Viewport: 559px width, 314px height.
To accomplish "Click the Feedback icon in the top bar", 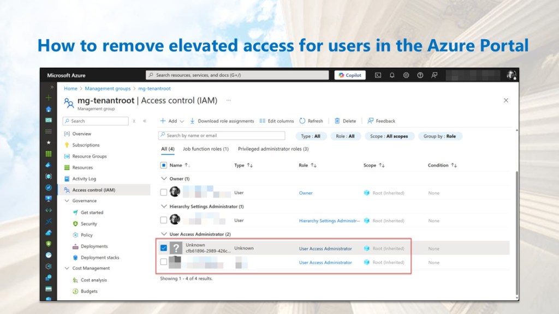I will click(435, 75).
